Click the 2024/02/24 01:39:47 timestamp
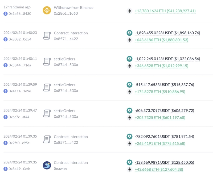The height and width of the screenshot is (177, 213). click(x=20, y=110)
